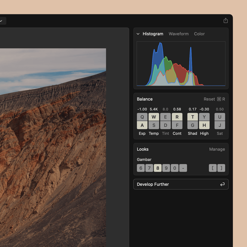Click the Shad label
Screen dimensions: 247x247
point(192,134)
